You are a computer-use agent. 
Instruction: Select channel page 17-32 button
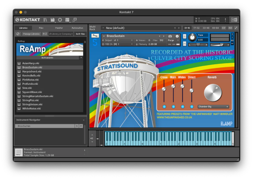click(197, 28)
